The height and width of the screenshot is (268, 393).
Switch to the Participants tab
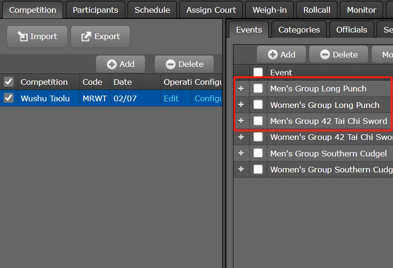pyautogui.click(x=95, y=10)
